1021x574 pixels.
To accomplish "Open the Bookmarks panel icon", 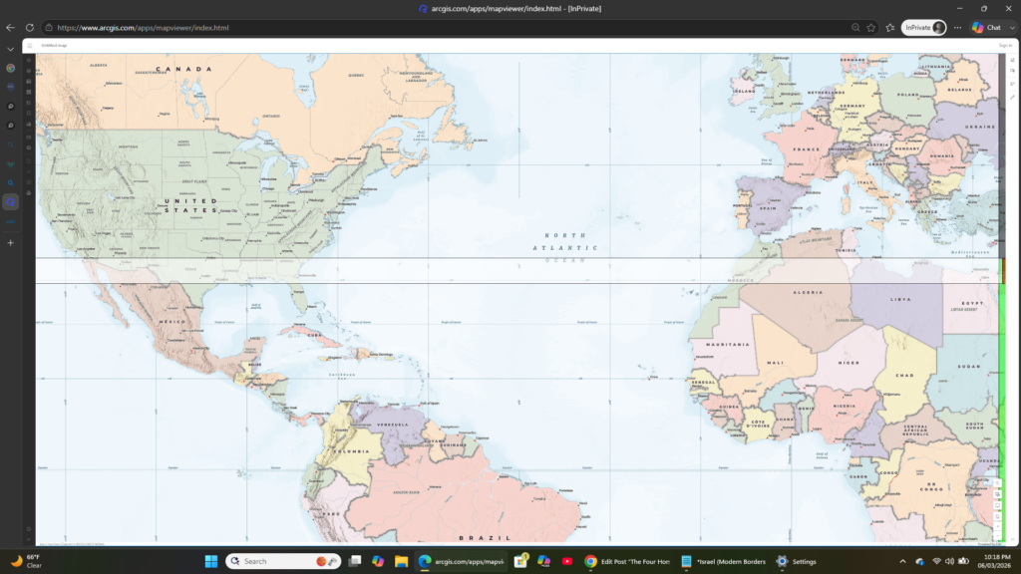I will pyautogui.click(x=29, y=114).
